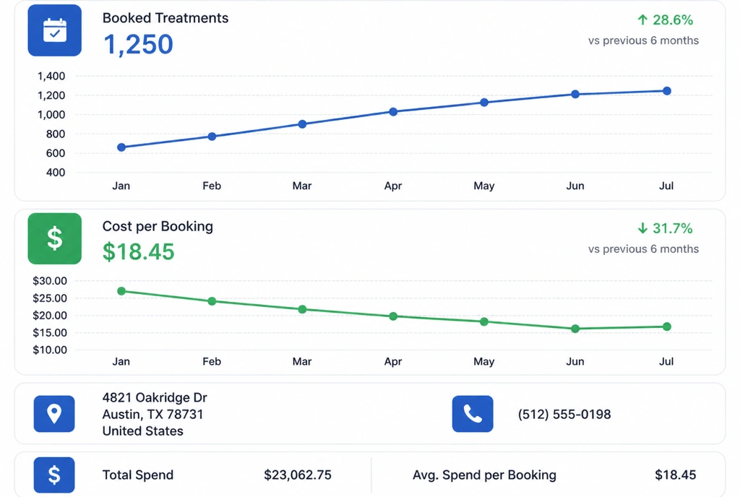740x497 pixels.
Task: Select the Mar point on Booked Treatments chart
Action: 303,124
